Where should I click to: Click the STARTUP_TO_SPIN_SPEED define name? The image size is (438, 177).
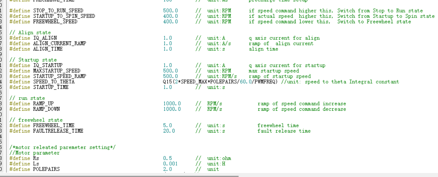64,16
